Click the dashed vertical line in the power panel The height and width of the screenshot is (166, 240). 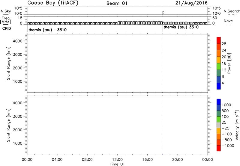162,63
